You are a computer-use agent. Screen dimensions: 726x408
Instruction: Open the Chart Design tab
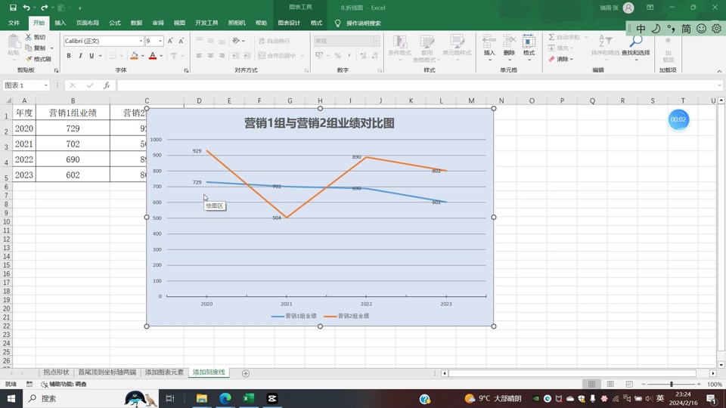(289, 23)
